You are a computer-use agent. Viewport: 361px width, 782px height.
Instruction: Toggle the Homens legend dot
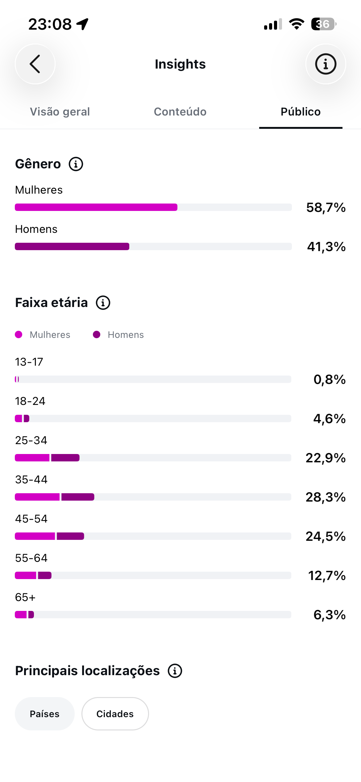[97, 335]
